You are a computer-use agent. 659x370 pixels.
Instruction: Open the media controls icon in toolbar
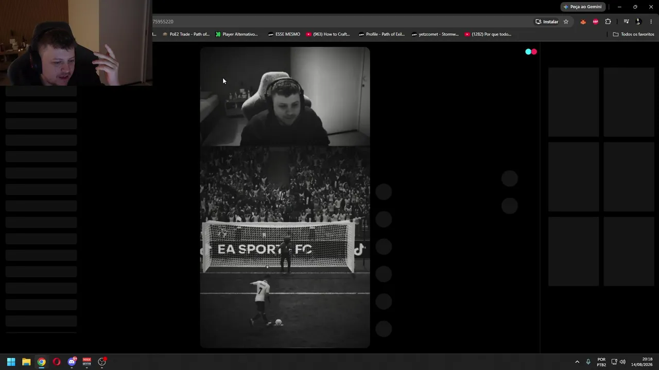tap(626, 22)
